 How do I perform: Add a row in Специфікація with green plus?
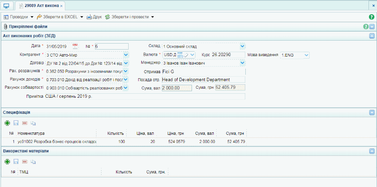tap(7, 123)
